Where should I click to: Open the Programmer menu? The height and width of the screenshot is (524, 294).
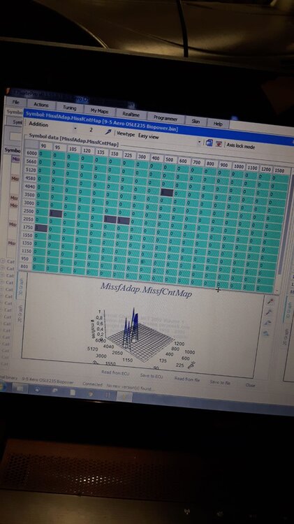click(166, 118)
